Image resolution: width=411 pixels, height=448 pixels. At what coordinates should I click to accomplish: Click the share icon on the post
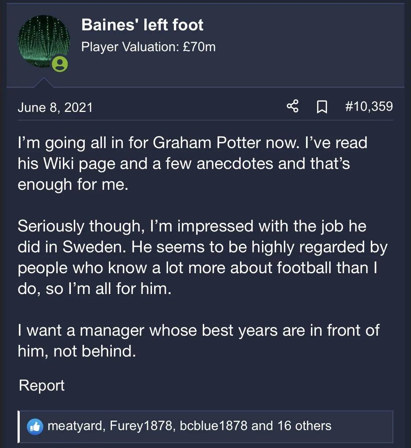(292, 106)
